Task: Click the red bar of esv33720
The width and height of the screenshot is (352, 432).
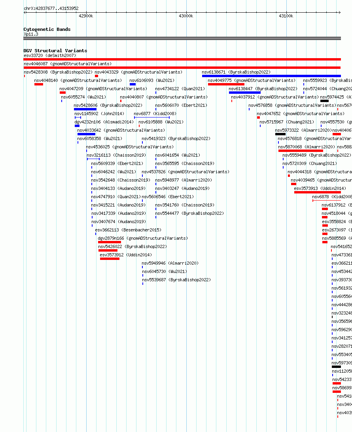Action: click(x=182, y=59)
